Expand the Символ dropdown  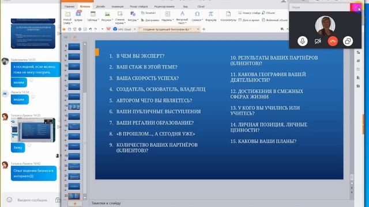(197, 20)
